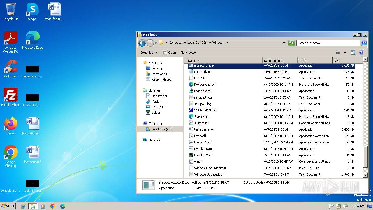Open CCleaner desktop shortcut
The width and height of the screenshot is (373, 210).
tap(10, 69)
